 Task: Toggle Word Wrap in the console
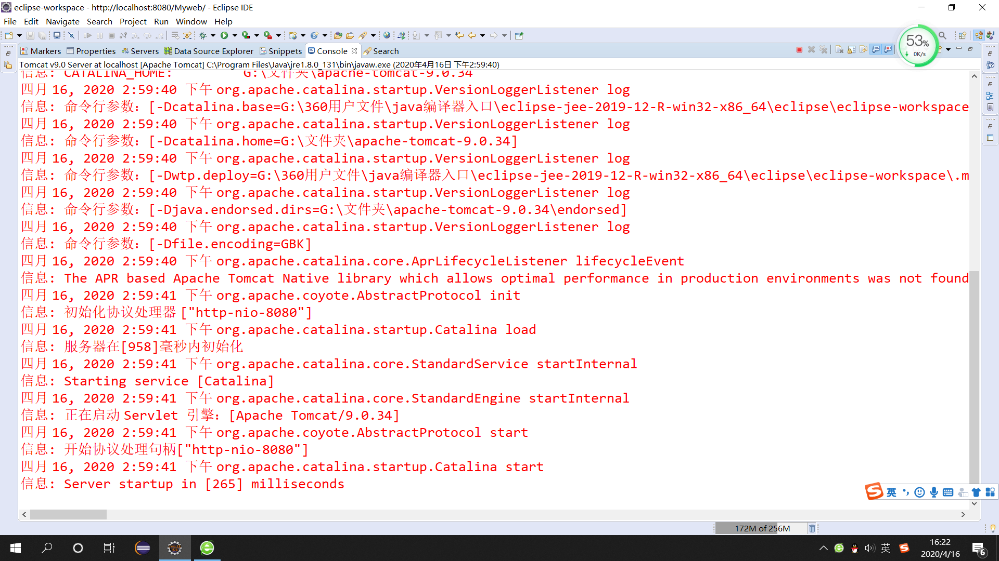tap(864, 50)
